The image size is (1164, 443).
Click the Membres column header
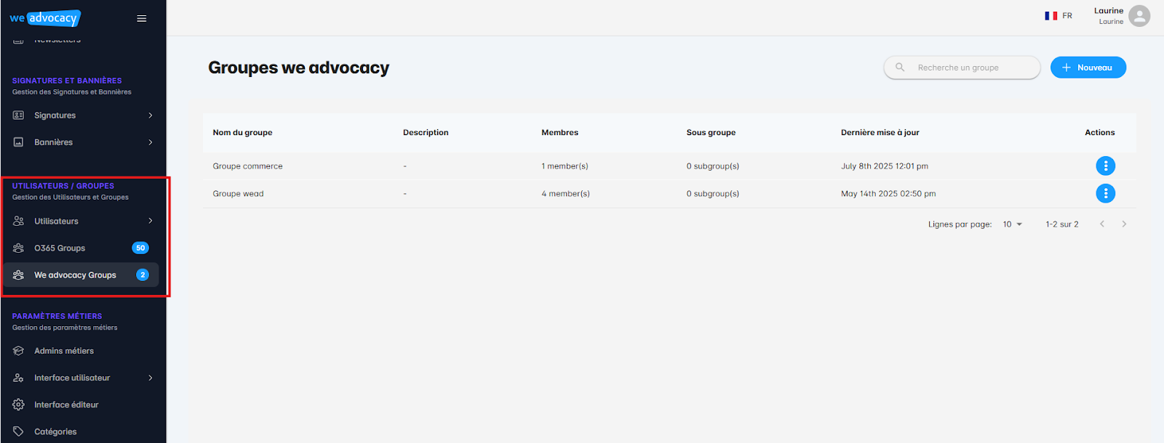coord(559,133)
